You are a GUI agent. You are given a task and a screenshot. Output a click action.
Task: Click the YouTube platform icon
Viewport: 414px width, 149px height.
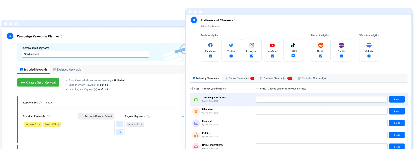272,45
